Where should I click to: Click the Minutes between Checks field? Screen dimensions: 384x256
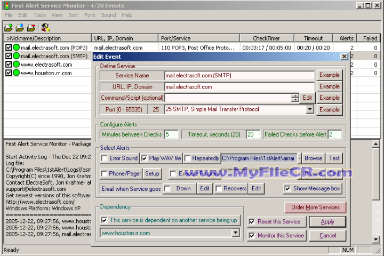pos(171,134)
